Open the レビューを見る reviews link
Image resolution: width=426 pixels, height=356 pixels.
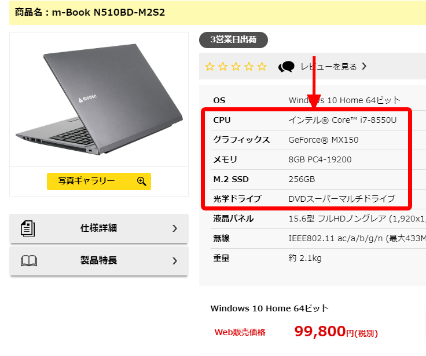[328, 67]
